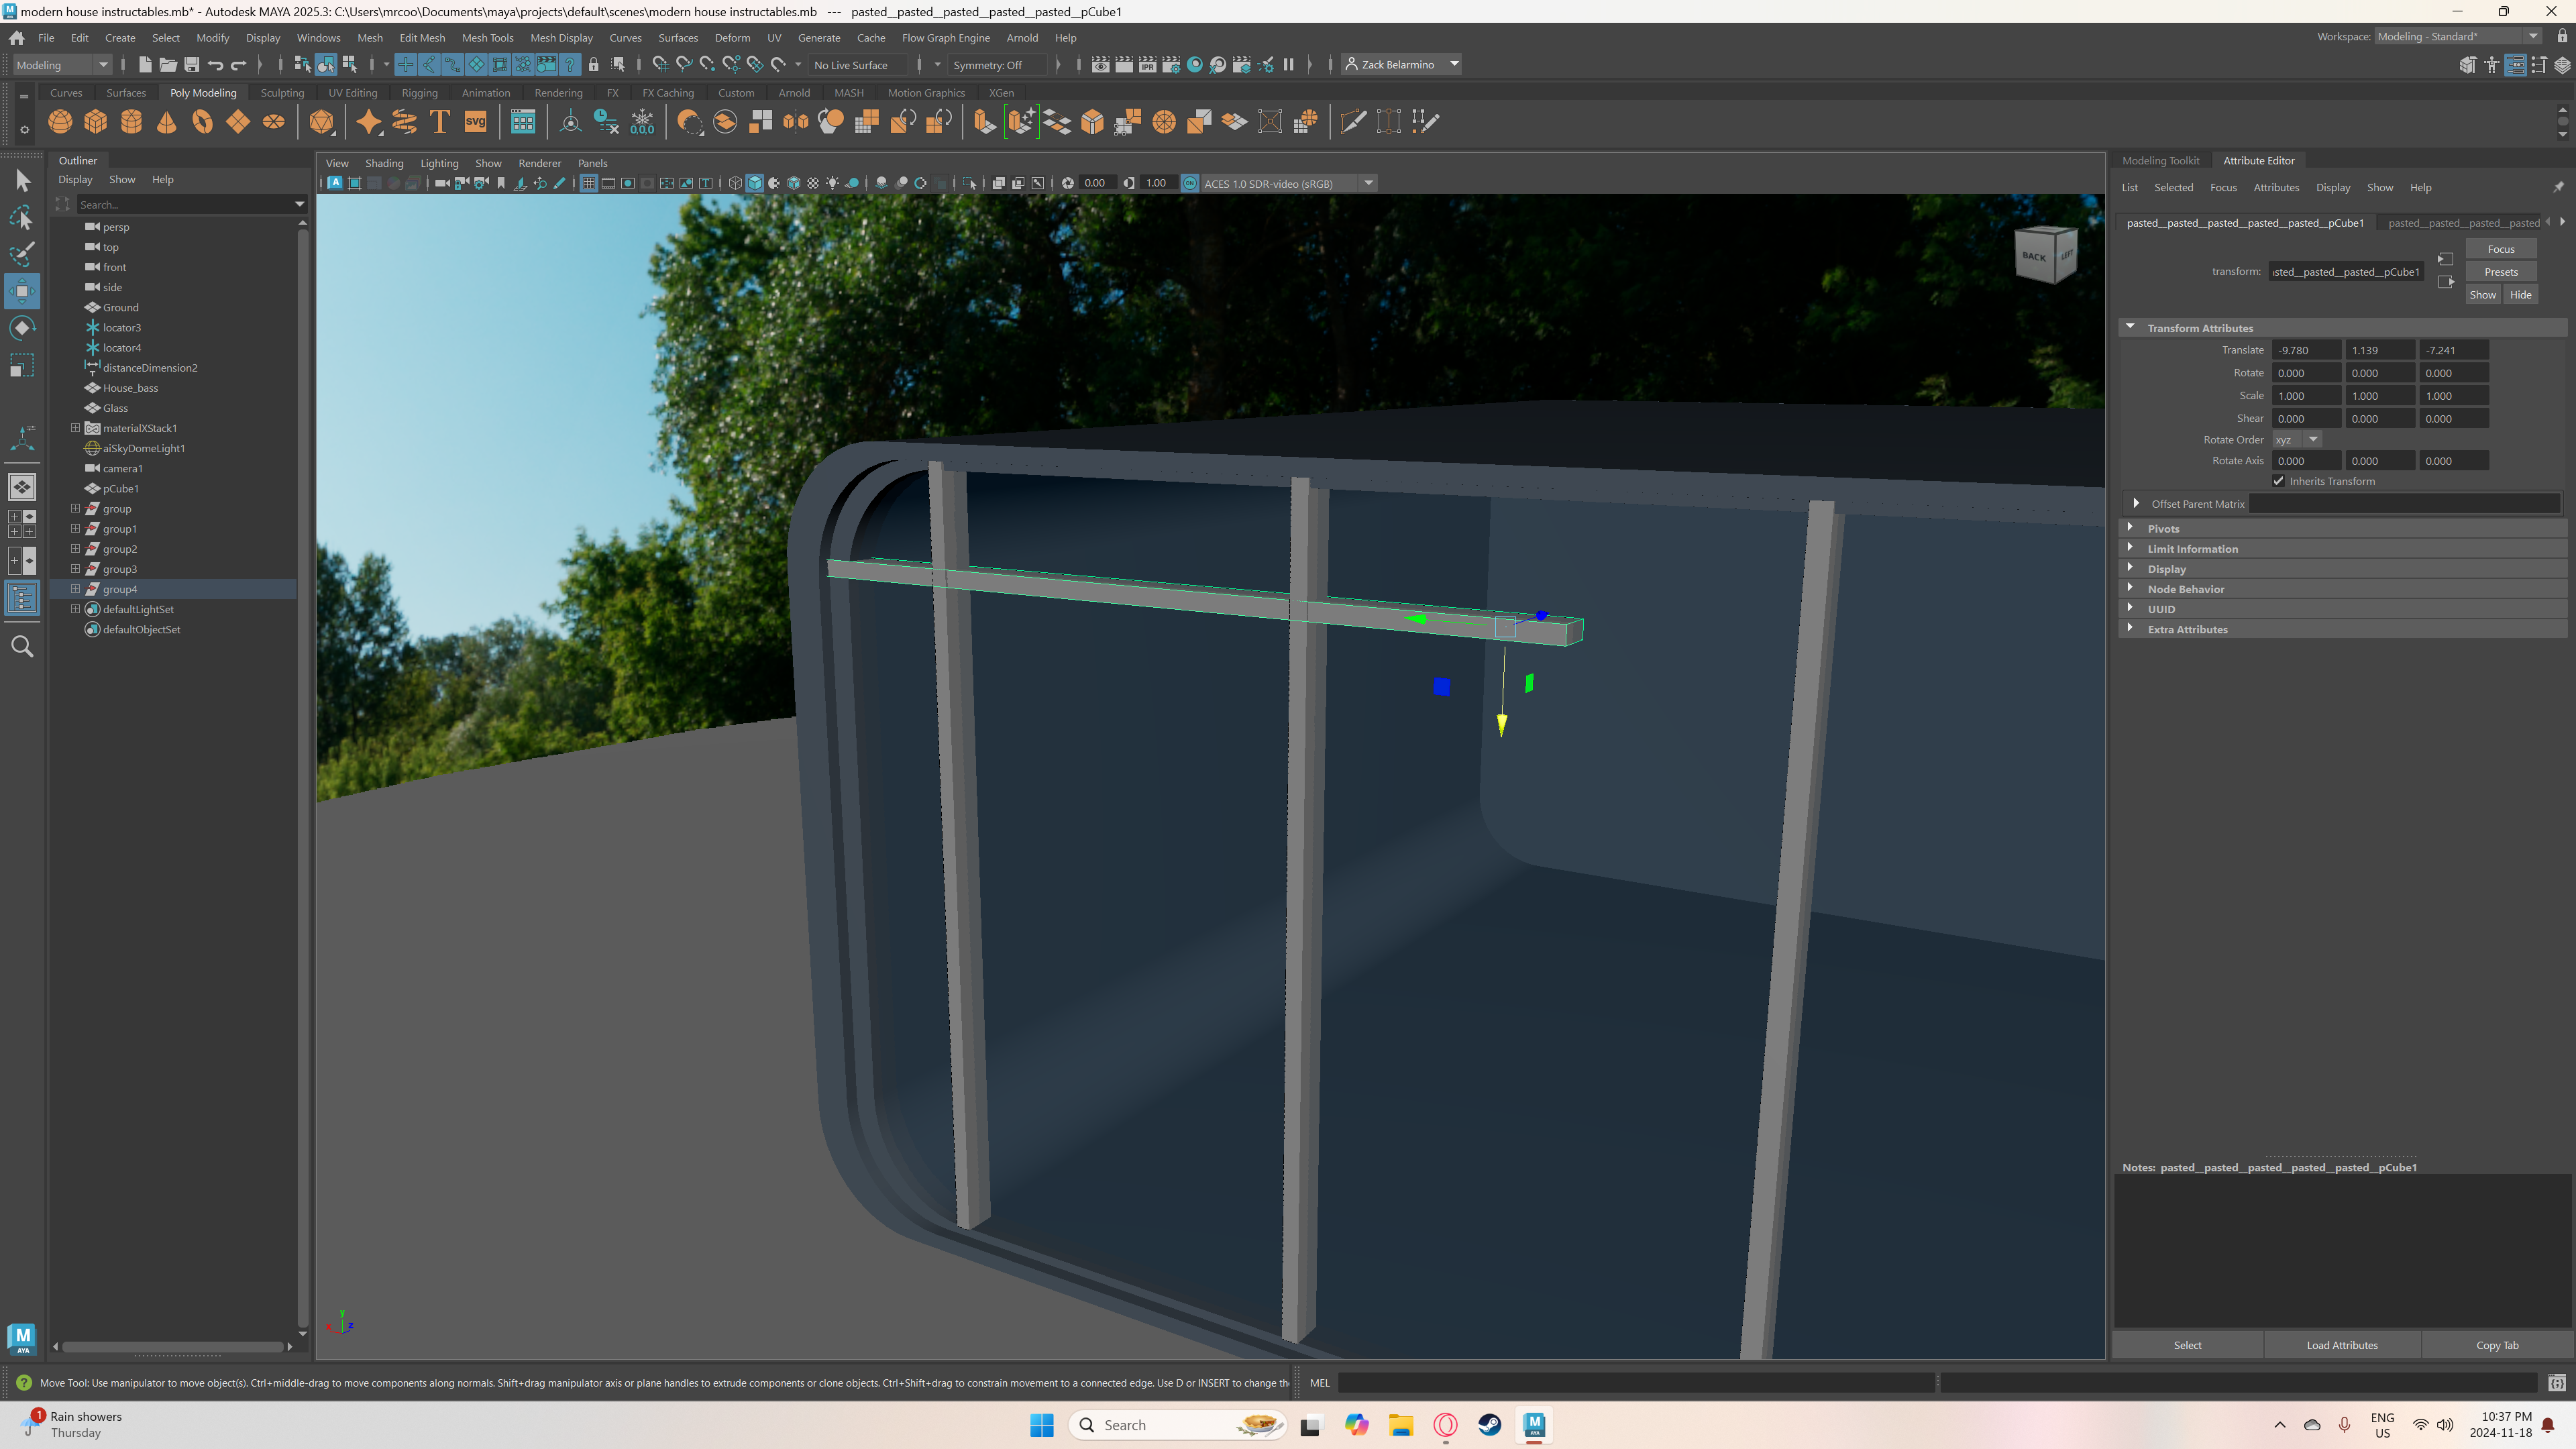
Task: Switch to the UV Editing shelf tab
Action: (x=353, y=93)
